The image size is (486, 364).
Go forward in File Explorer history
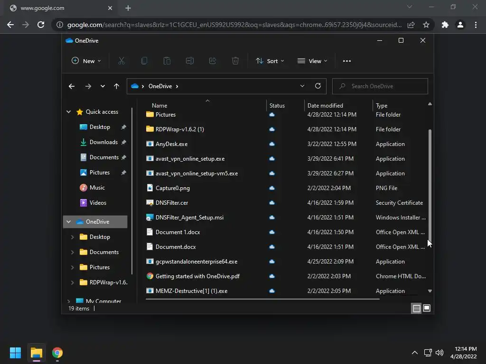pyautogui.click(x=88, y=86)
